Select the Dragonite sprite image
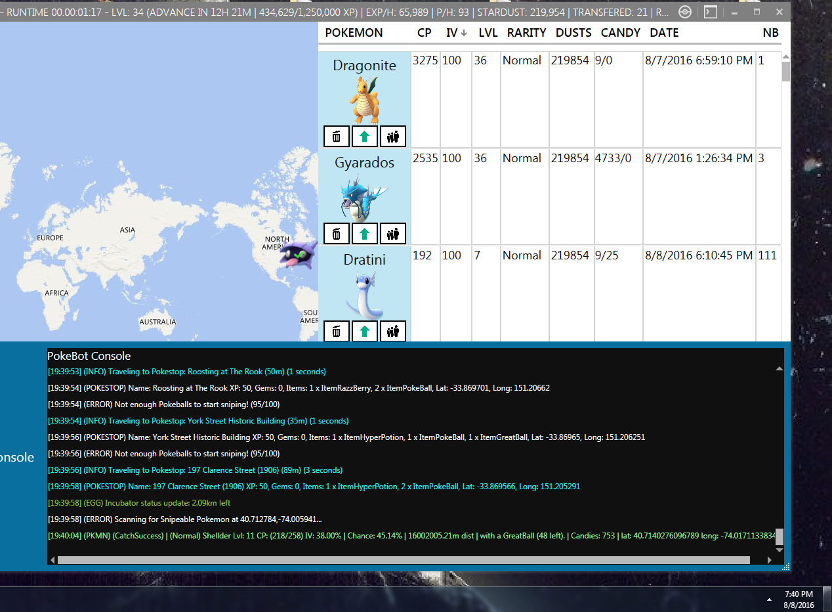This screenshot has height=612, width=832. click(x=365, y=100)
